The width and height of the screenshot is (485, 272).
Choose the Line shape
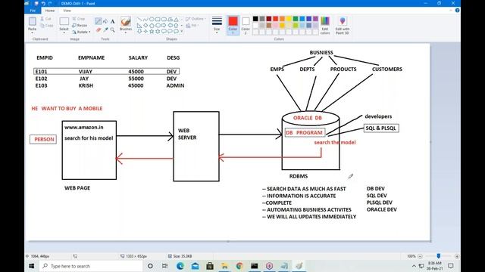(139, 20)
